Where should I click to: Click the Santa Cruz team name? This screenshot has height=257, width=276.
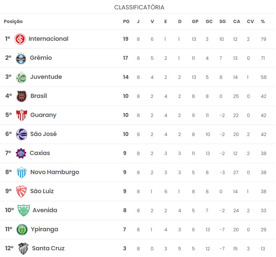coord(48,248)
